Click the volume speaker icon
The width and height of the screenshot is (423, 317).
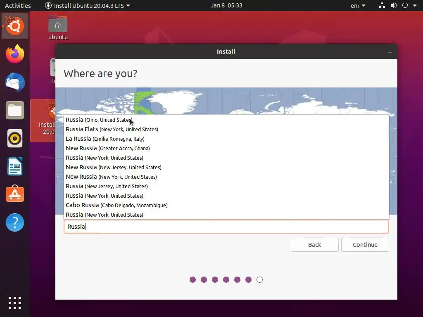pos(394,5)
